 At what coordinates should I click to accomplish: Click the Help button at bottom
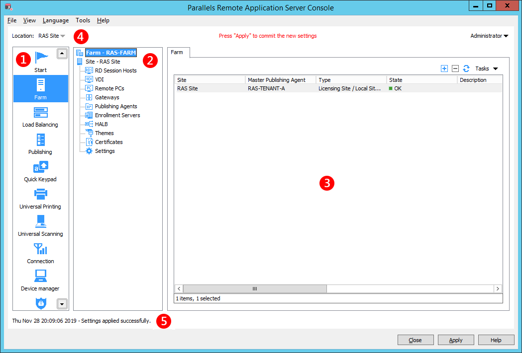pos(496,340)
